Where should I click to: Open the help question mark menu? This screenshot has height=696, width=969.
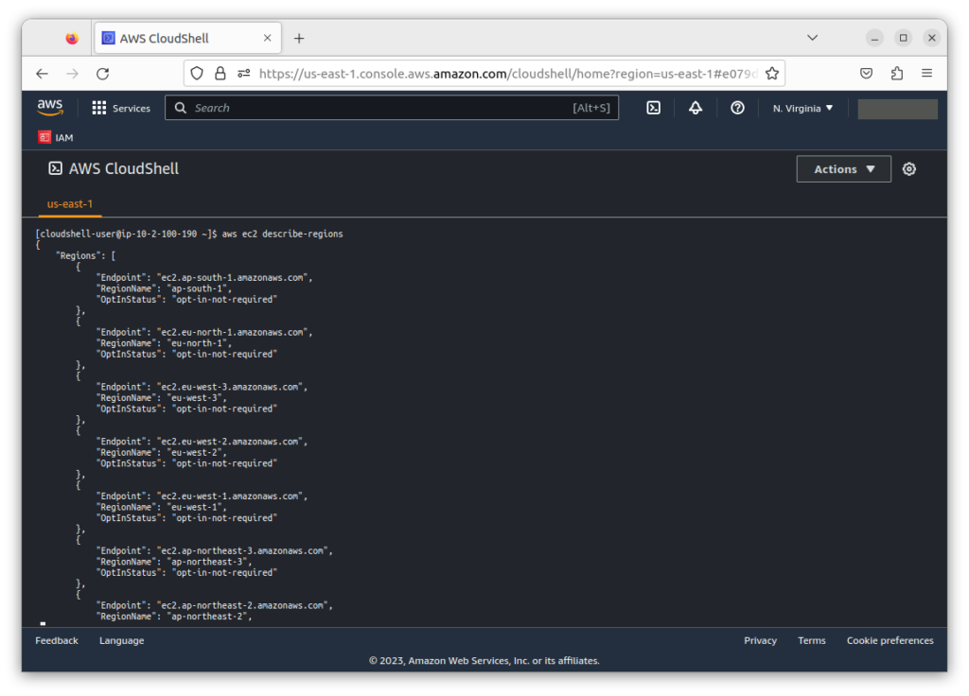(737, 108)
